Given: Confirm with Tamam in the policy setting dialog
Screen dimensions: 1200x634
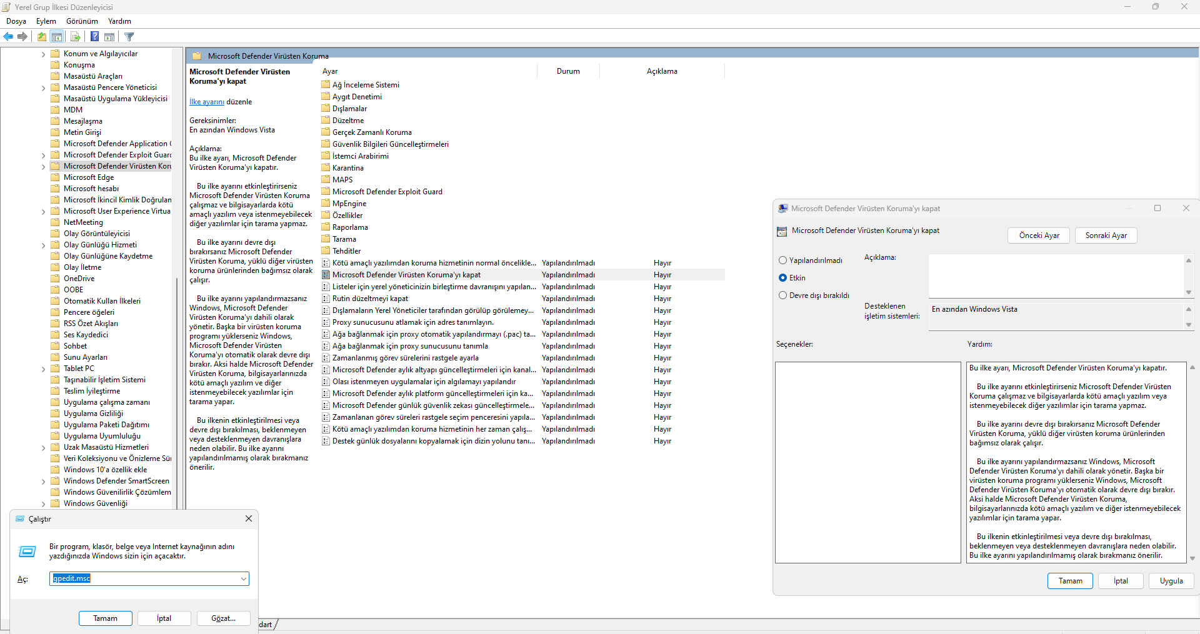Looking at the screenshot, I should click(1070, 581).
